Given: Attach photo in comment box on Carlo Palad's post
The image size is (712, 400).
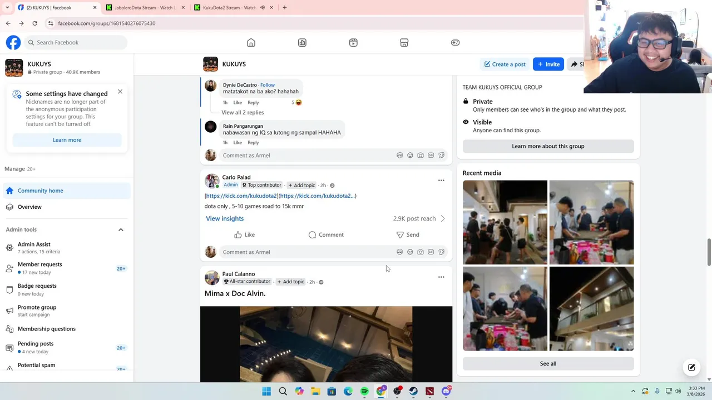Looking at the screenshot, I should 421,252.
